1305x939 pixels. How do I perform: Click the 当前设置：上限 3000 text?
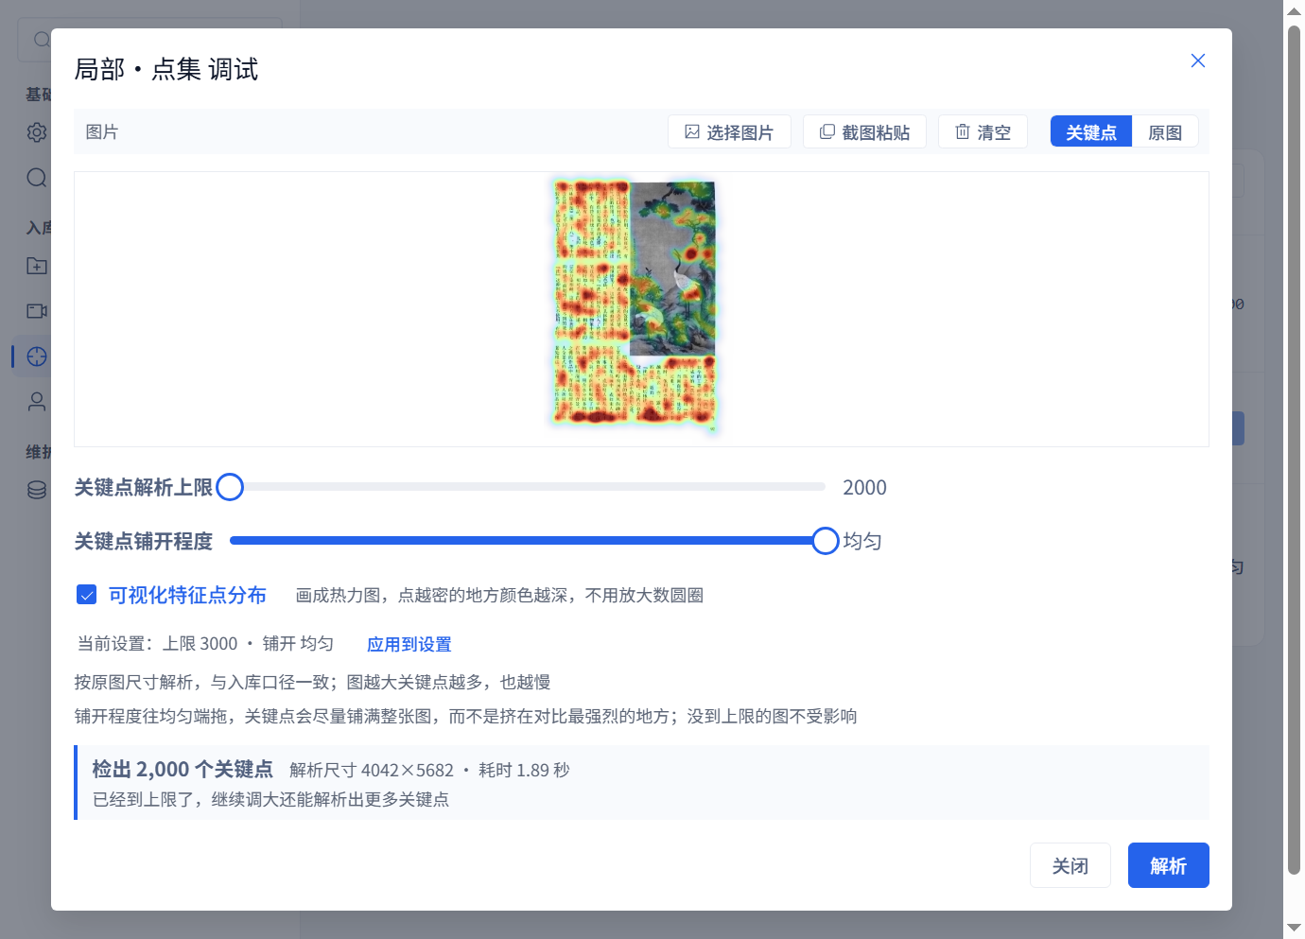point(157,644)
